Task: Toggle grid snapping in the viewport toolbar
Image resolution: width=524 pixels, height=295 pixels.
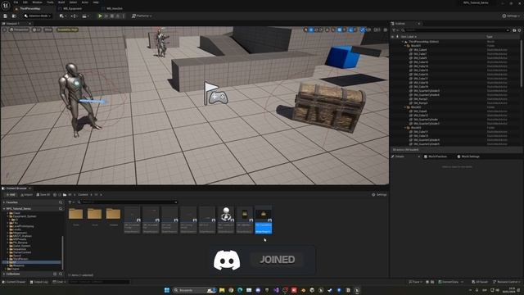Action: 340,29
